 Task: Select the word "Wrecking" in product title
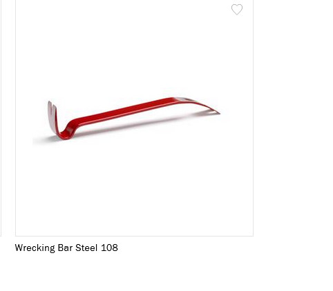(35, 248)
